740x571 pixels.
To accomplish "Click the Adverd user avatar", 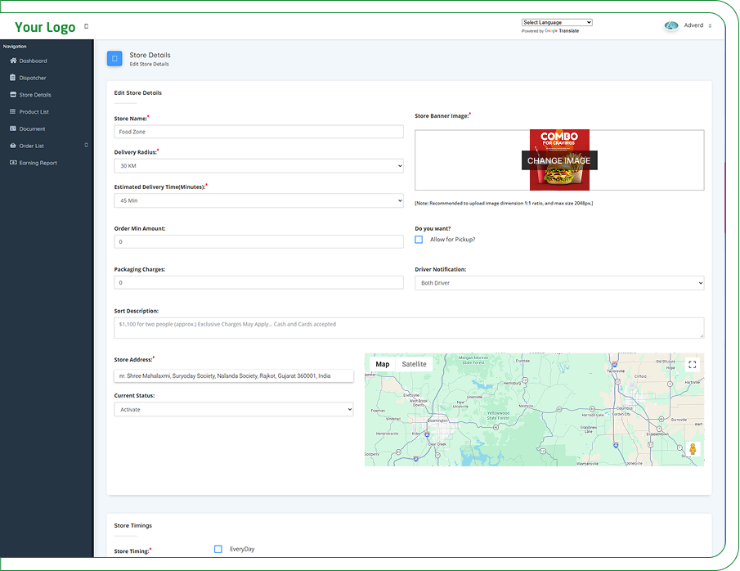I will (x=671, y=25).
